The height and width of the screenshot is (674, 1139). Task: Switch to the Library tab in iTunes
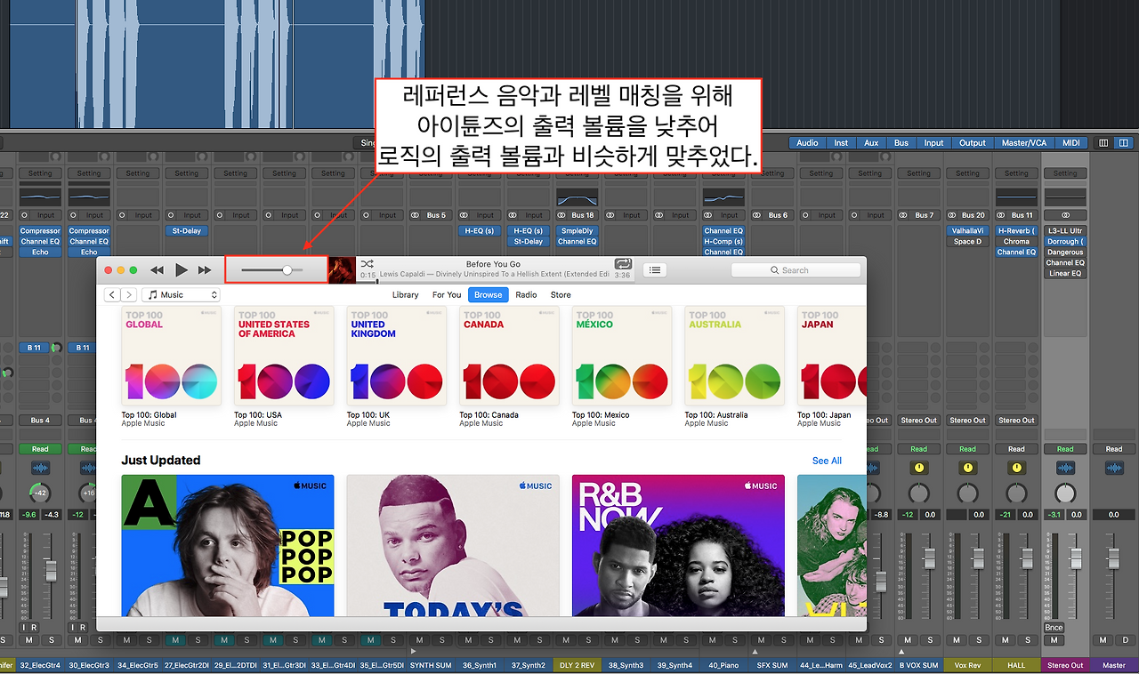(405, 294)
